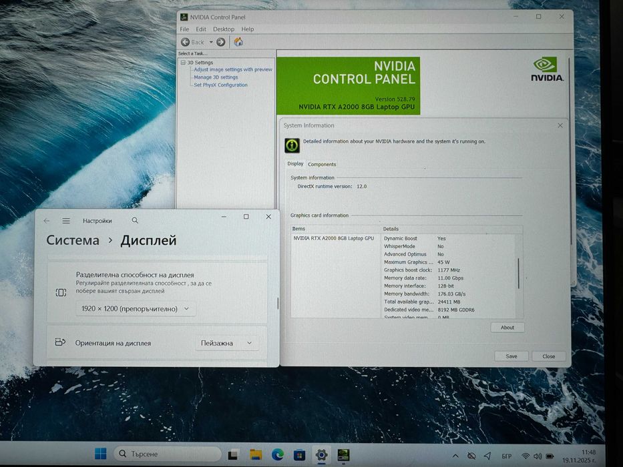Click the display orientation icon in Settings

[x=60, y=342]
